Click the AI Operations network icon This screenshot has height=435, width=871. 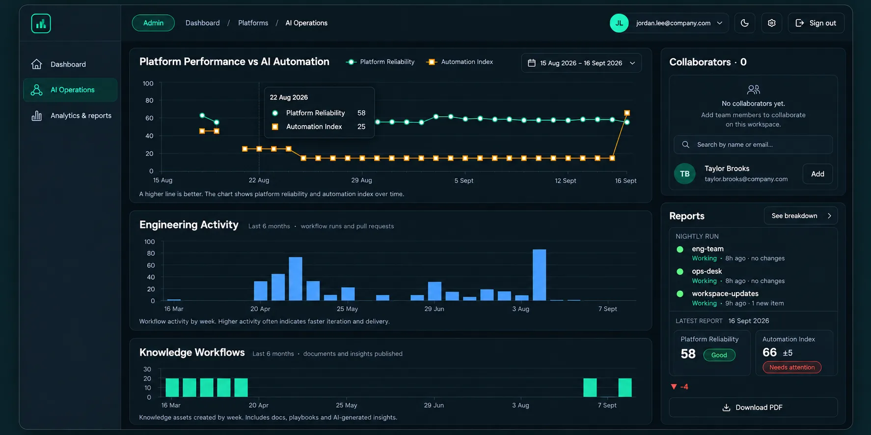(36, 90)
